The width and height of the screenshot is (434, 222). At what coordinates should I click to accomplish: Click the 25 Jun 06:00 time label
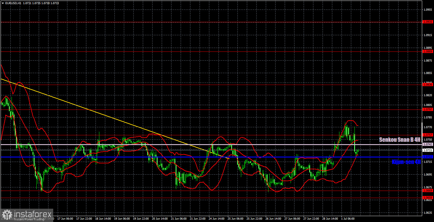[236, 219]
